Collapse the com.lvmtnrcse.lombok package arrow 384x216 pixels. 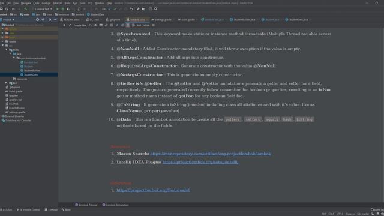coord(14,58)
